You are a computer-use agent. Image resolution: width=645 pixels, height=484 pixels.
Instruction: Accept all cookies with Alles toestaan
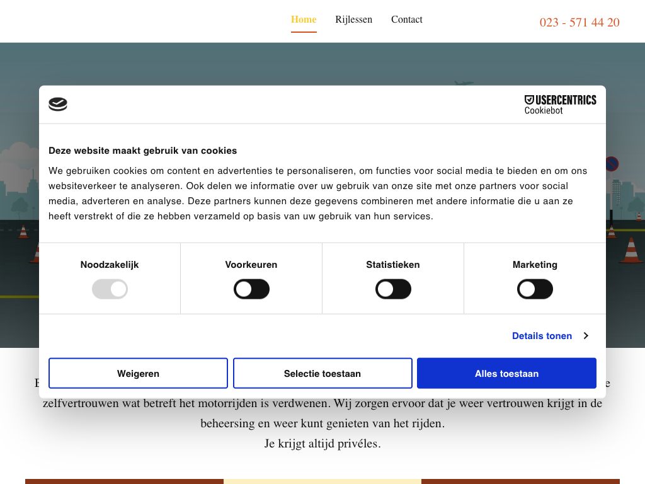coord(506,373)
